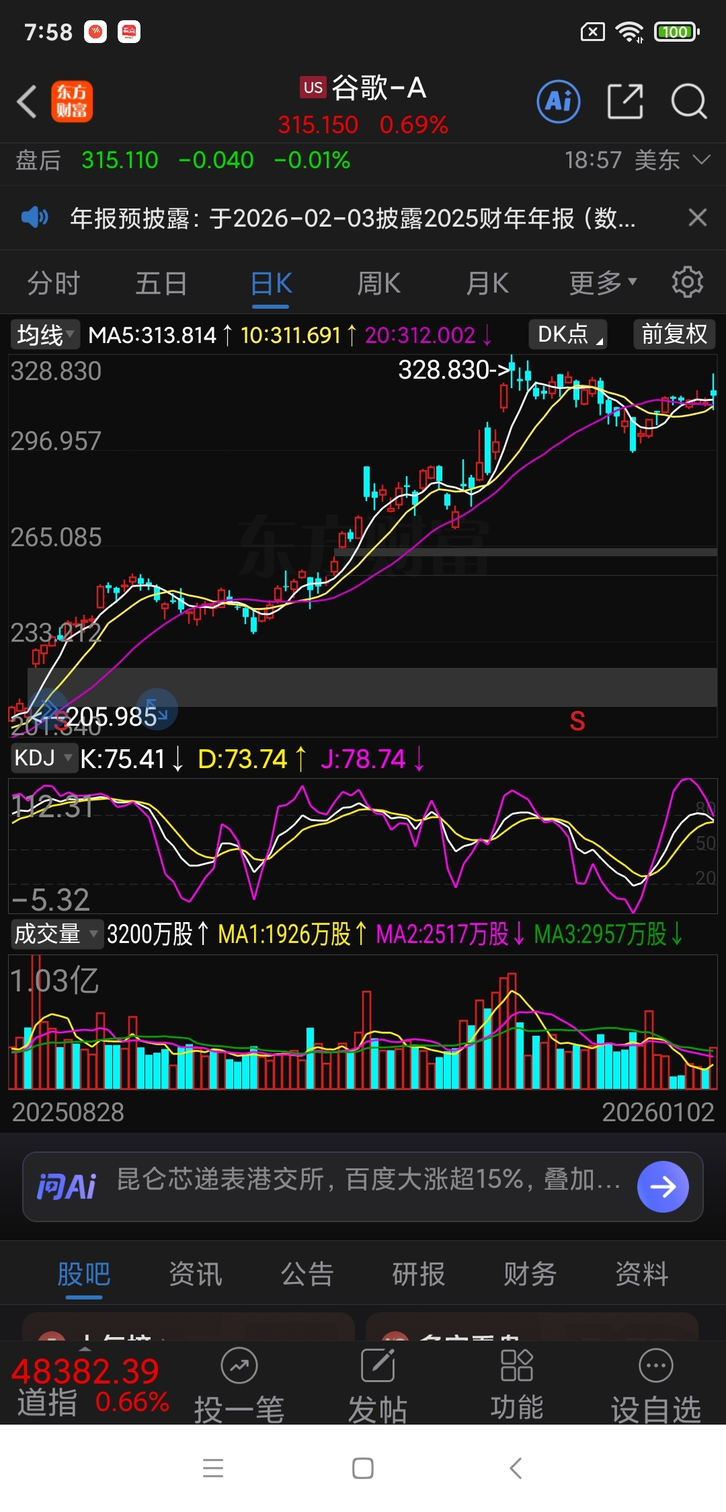The height and width of the screenshot is (1512, 726).
Task: Tap the S signal marker on chart
Action: pyautogui.click(x=577, y=721)
